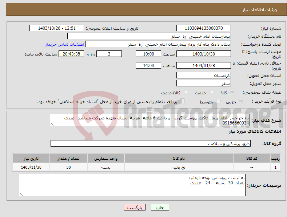Select the خدمت radio button

(212, 92)
